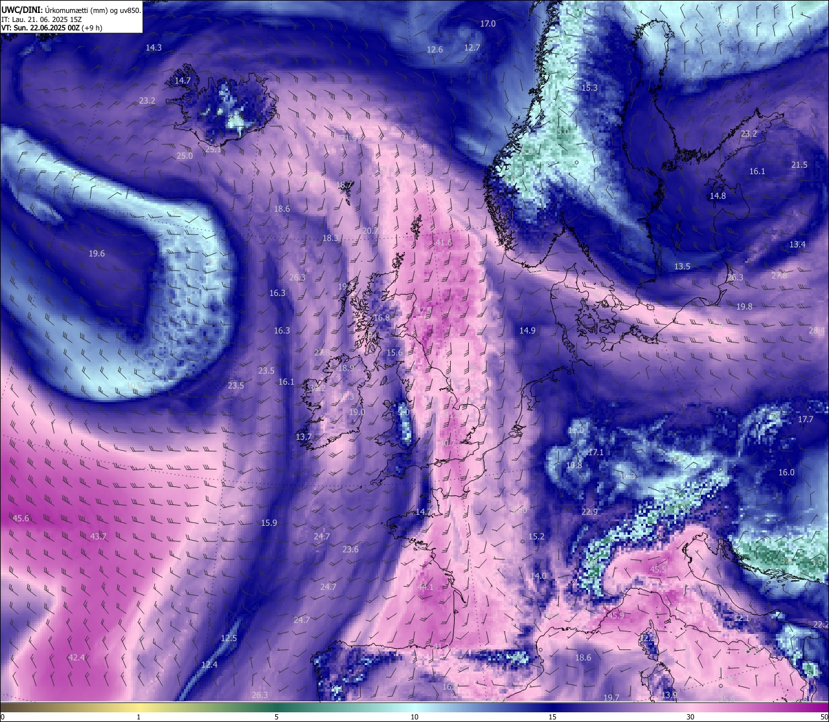
Task: Select the 17.7 value at the right edge
Action: (x=805, y=419)
